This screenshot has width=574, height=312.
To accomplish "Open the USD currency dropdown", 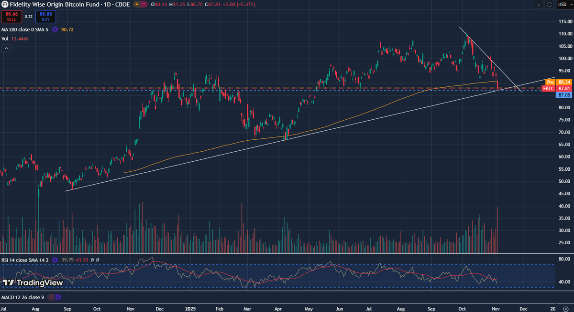I will coord(564,4).
